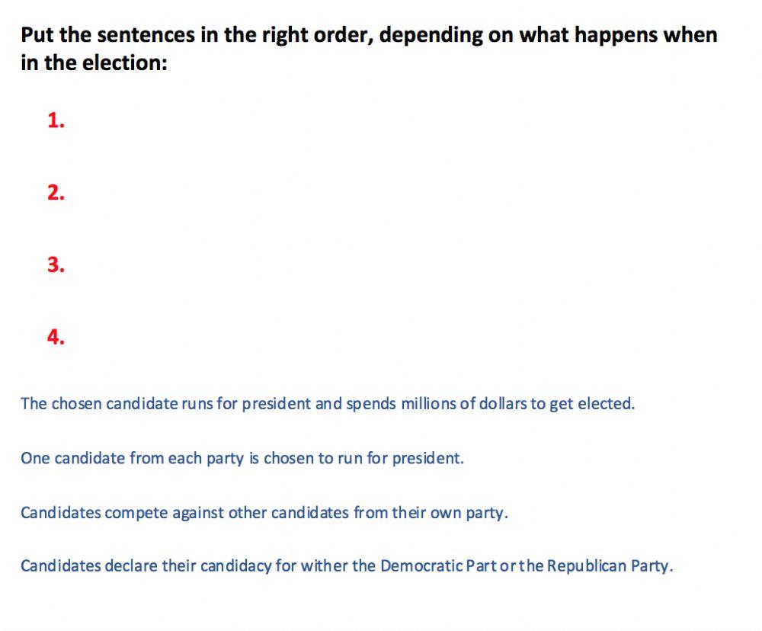Image resolution: width=762 pixels, height=631 pixels.
Task: Select the sentence 'Candidates compete against other candidates'
Action: click(264, 513)
